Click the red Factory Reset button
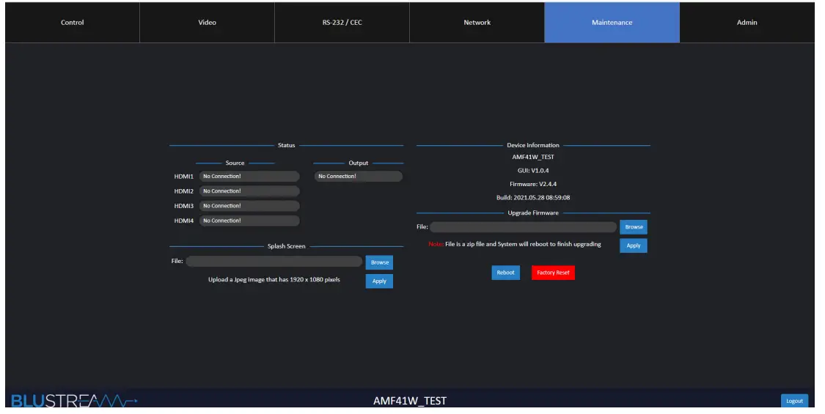Screen dimensions: 825x414 point(553,273)
